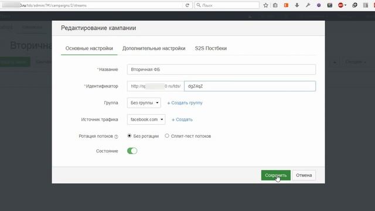
Task: Reload the page with the refresh icon
Action: point(187,5)
